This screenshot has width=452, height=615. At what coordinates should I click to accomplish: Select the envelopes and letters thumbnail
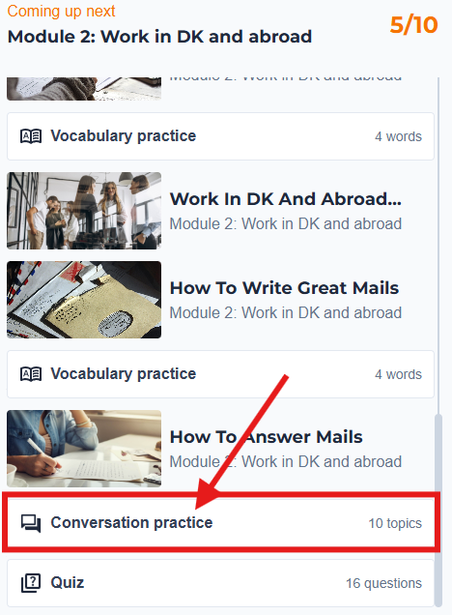click(x=84, y=300)
